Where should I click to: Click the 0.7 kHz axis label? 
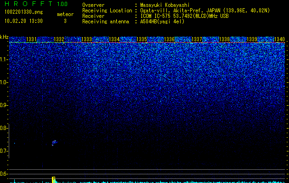click(4, 151)
